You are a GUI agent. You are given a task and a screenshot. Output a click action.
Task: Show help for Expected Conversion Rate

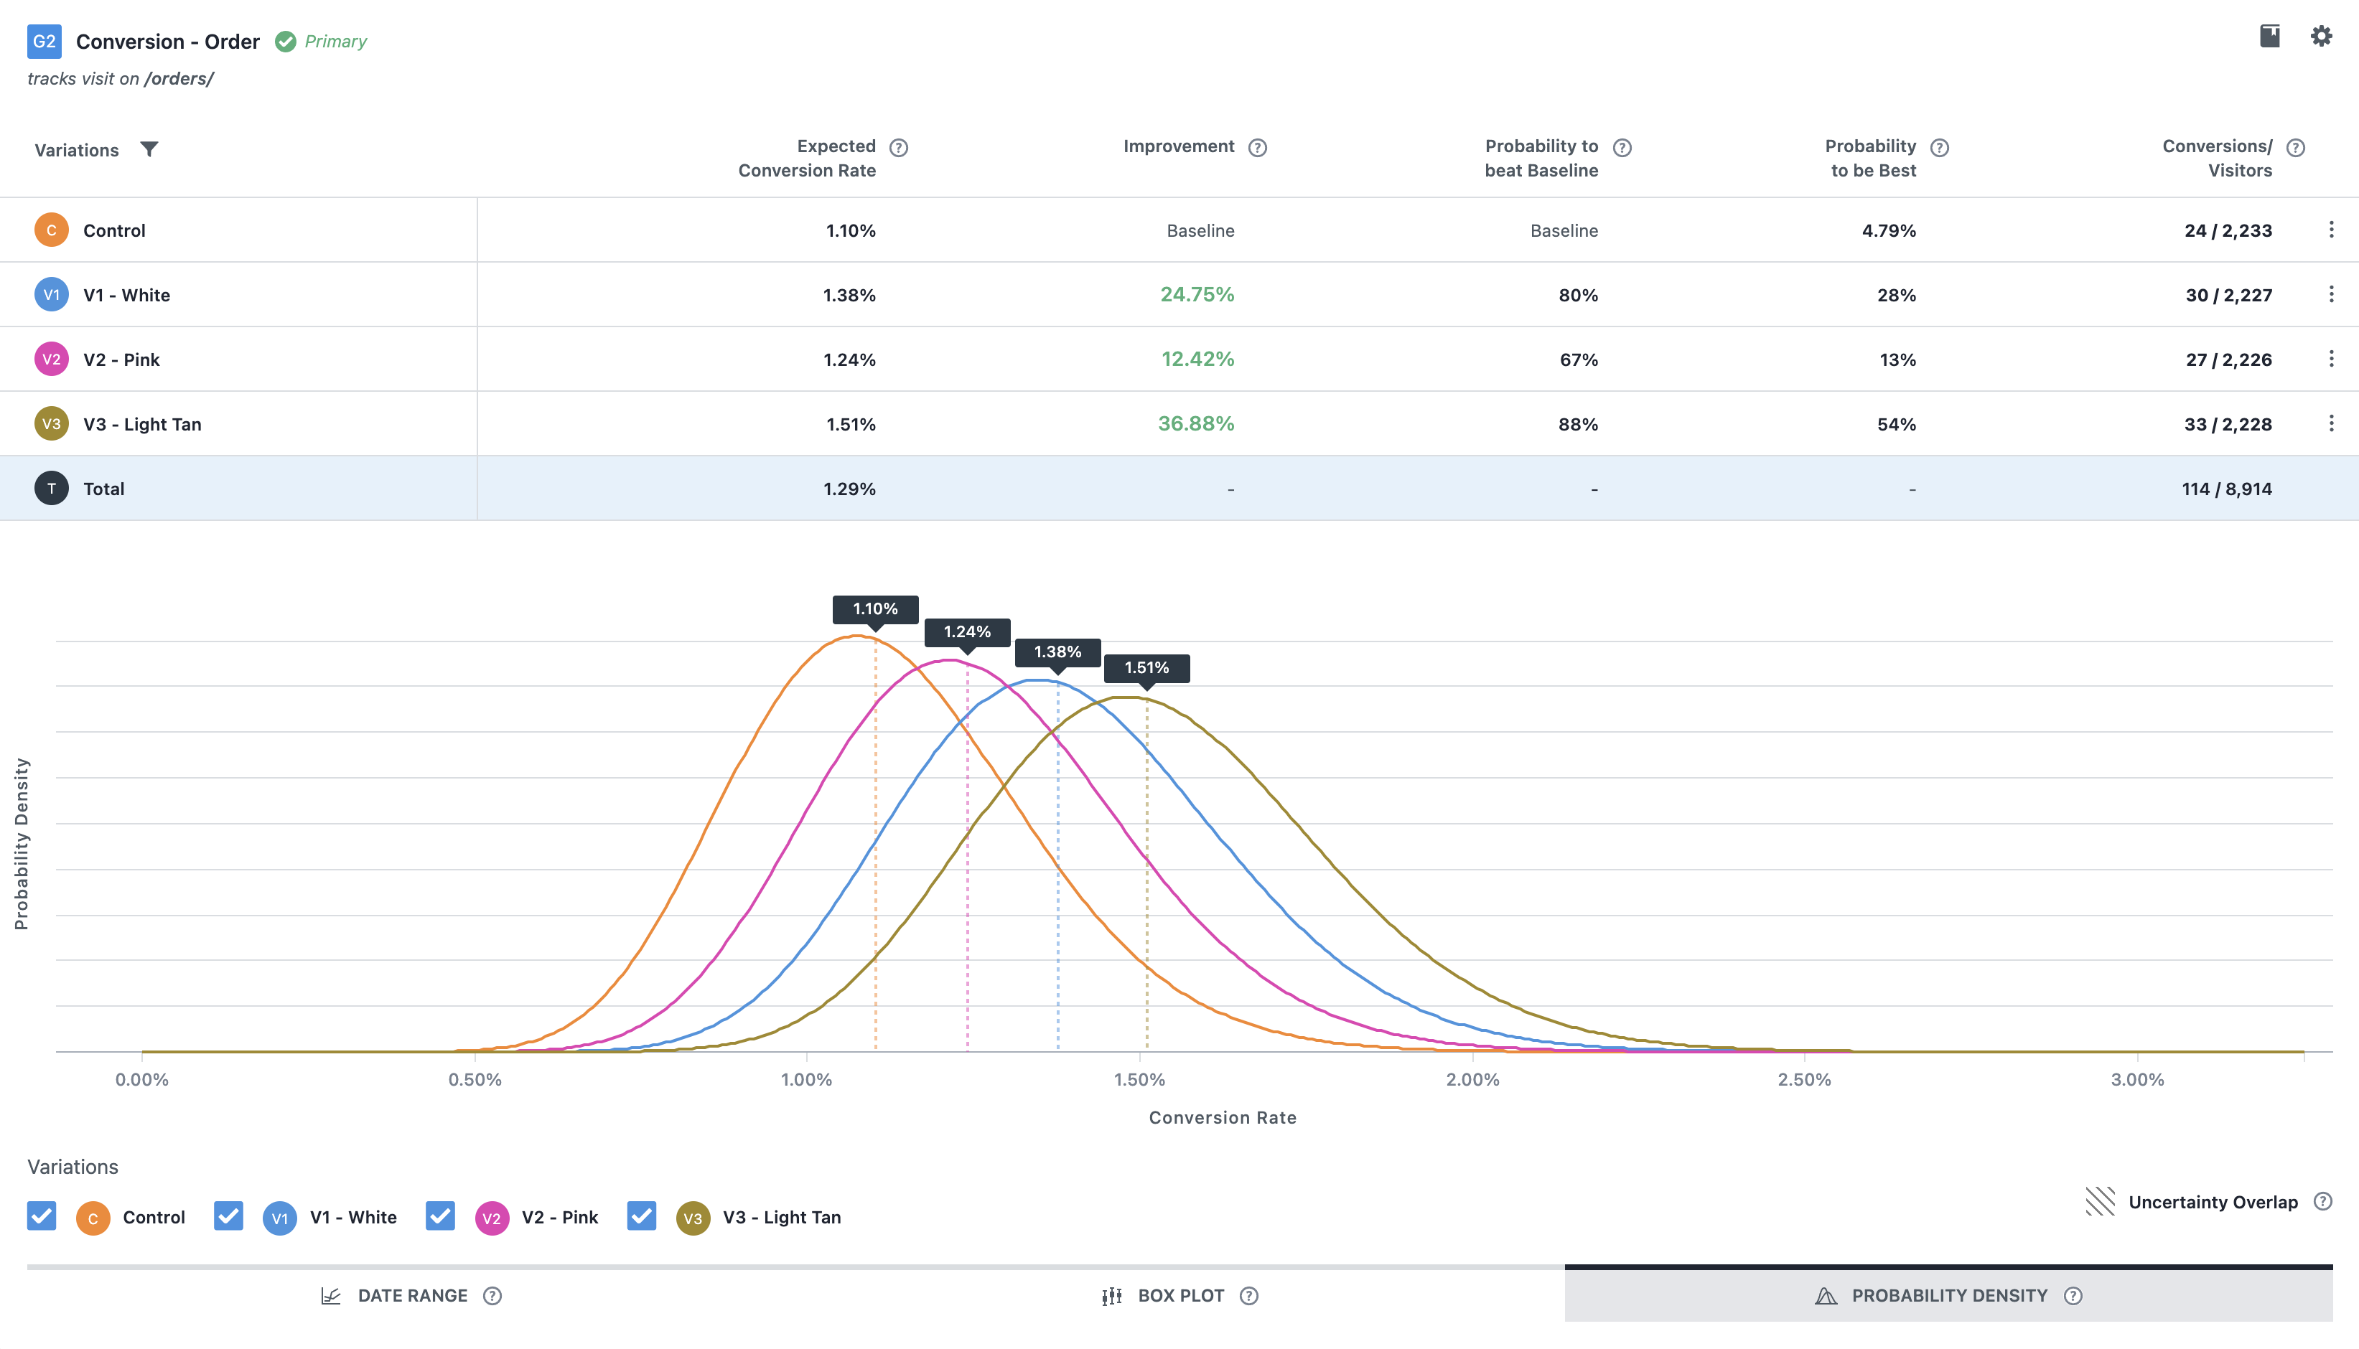pos(898,147)
